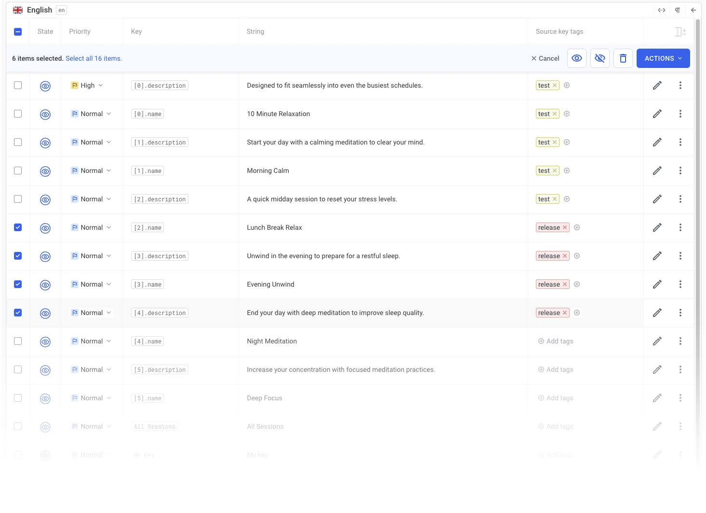Add another tag to Evening Unwind row
The height and width of the screenshot is (513, 706).
(x=577, y=284)
